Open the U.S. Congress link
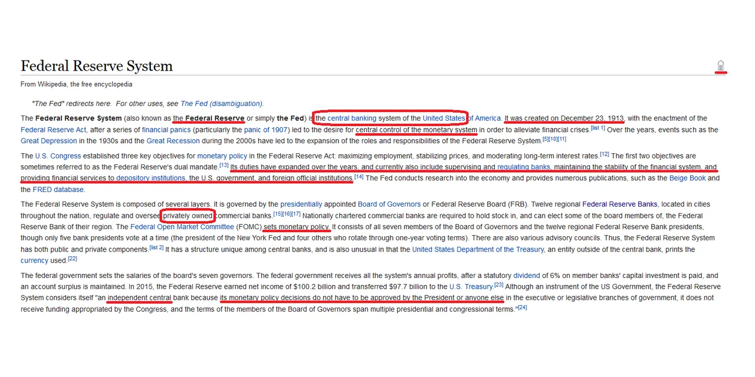Image resolution: width=755 pixels, height=377 pixels. [x=58, y=156]
